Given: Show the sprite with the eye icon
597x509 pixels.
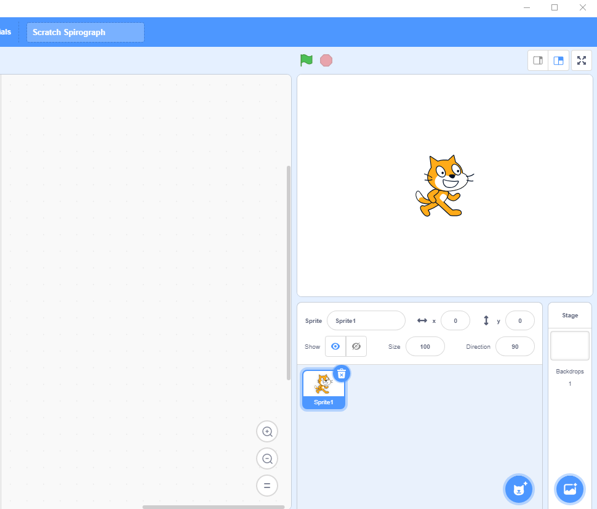Looking at the screenshot, I should point(335,346).
